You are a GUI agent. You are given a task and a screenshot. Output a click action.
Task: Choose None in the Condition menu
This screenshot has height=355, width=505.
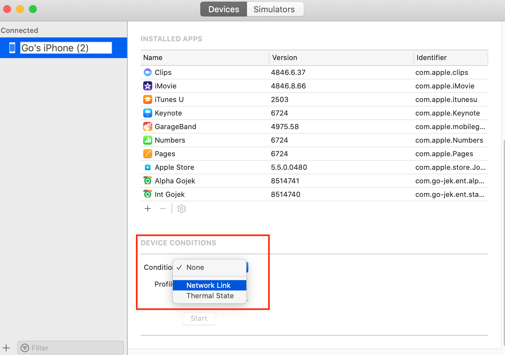pos(210,267)
